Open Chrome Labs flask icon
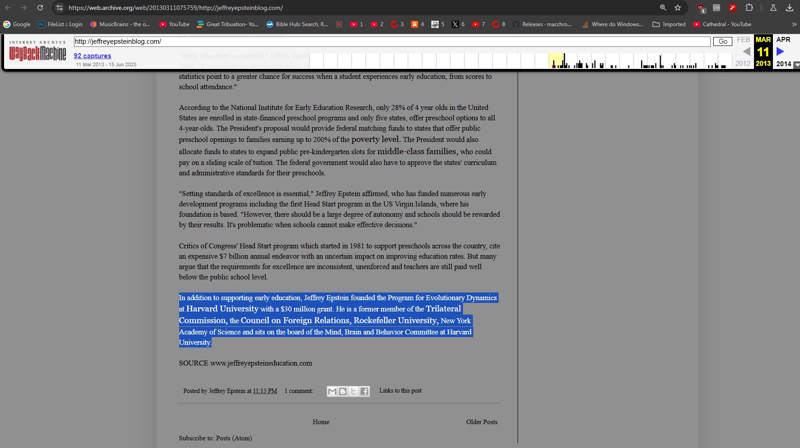The height and width of the screenshot is (448, 800). click(x=773, y=8)
